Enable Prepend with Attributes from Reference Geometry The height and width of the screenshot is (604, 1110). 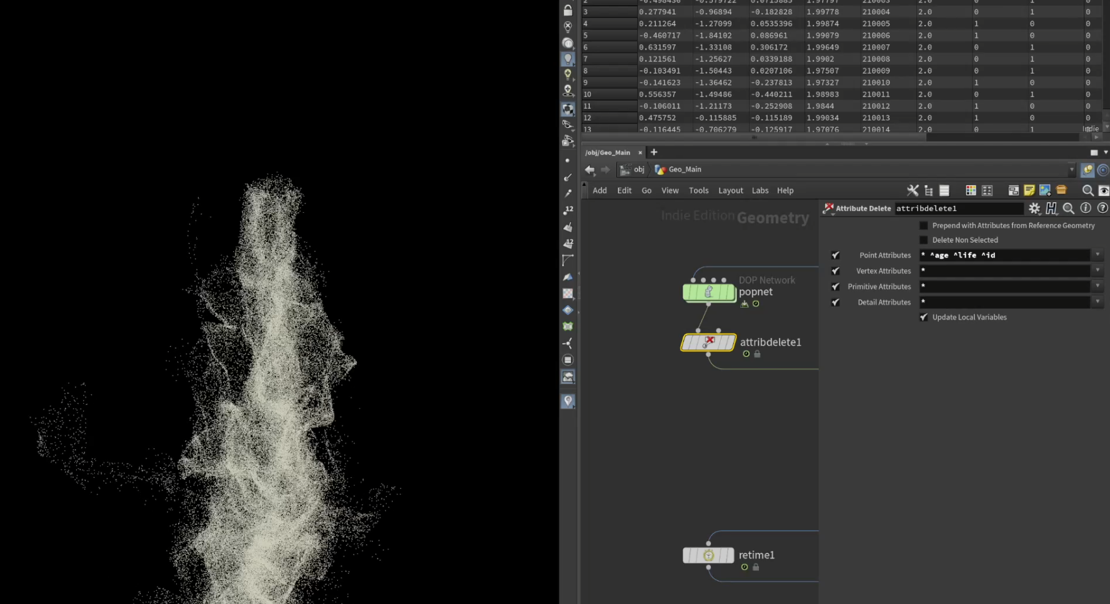tap(924, 225)
